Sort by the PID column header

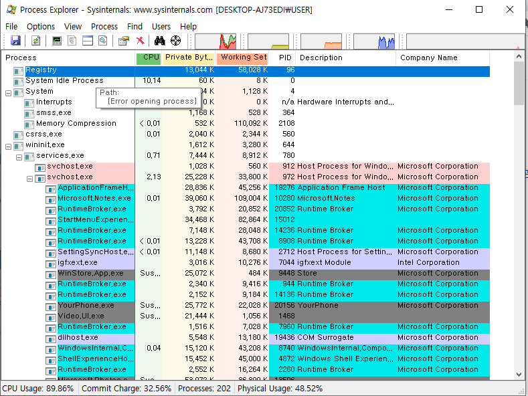click(283, 58)
